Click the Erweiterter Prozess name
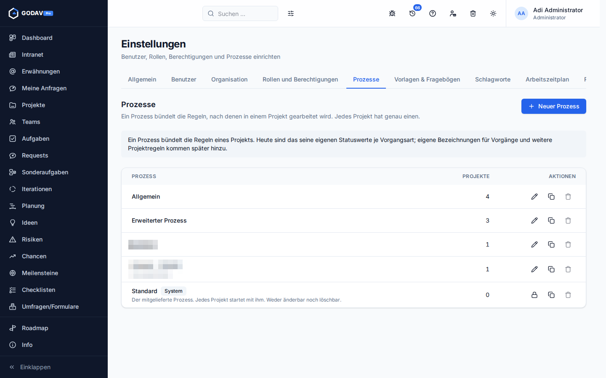Screen dimensions: 606x378 (159, 220)
